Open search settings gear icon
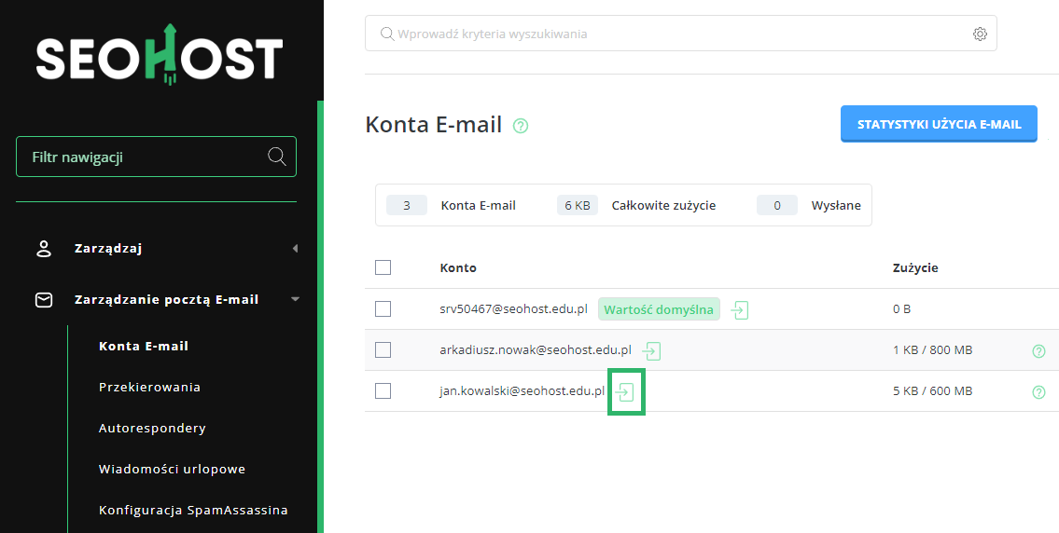 click(980, 34)
